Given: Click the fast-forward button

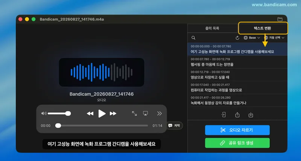Looking at the screenshot, I should (113, 113).
